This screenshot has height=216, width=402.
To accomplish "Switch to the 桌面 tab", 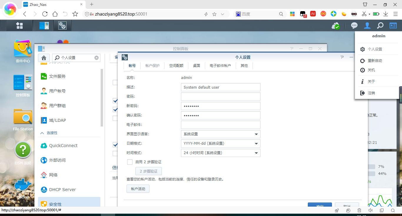I will click(x=196, y=65).
